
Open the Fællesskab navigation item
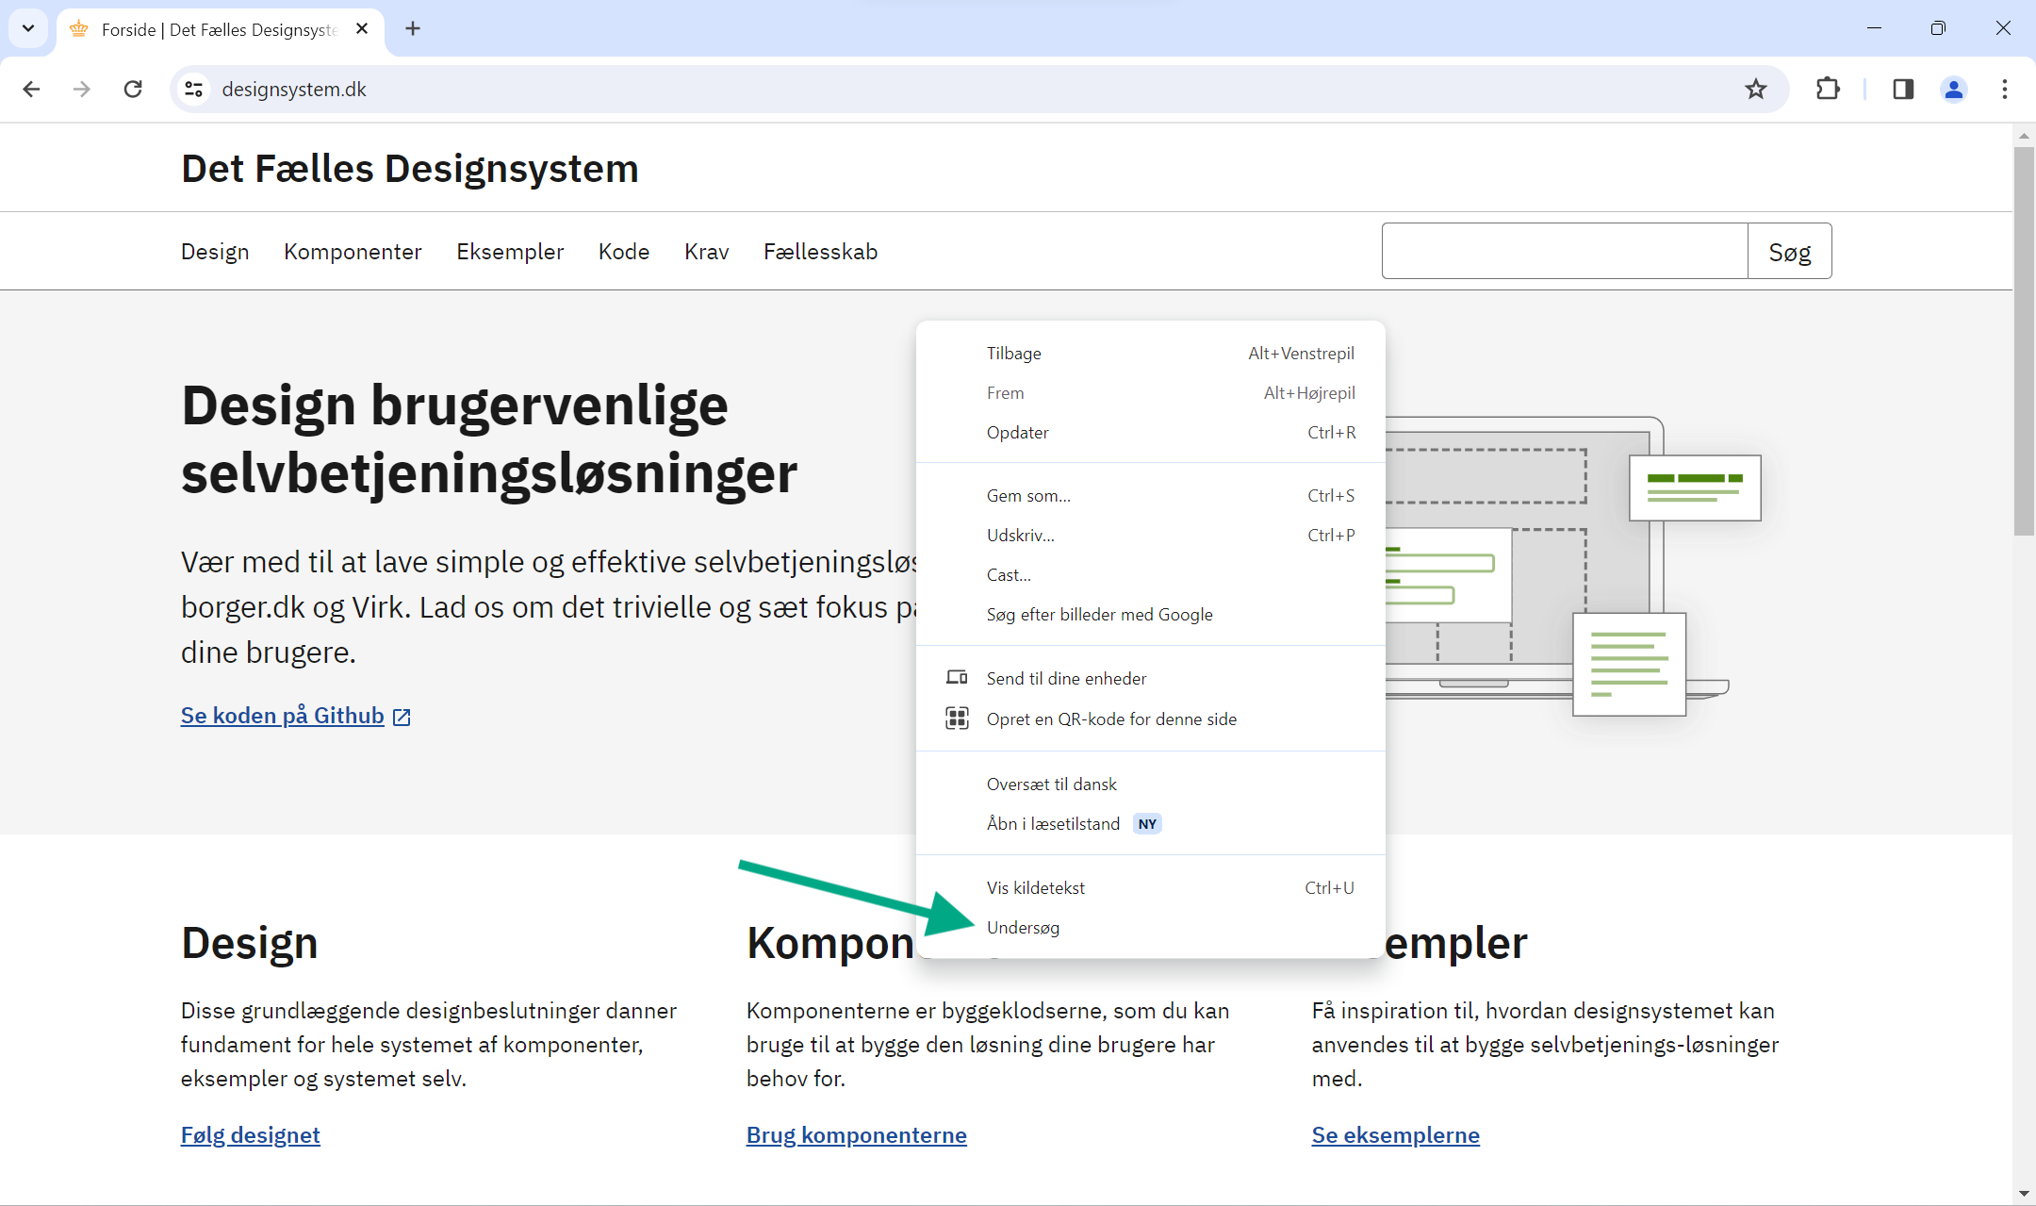point(820,252)
